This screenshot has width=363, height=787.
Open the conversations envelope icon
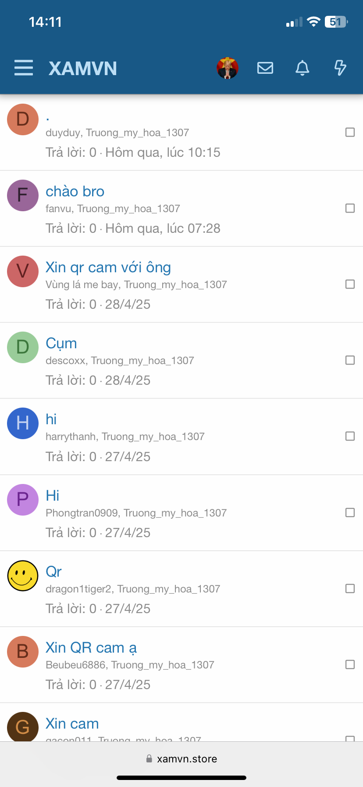265,68
